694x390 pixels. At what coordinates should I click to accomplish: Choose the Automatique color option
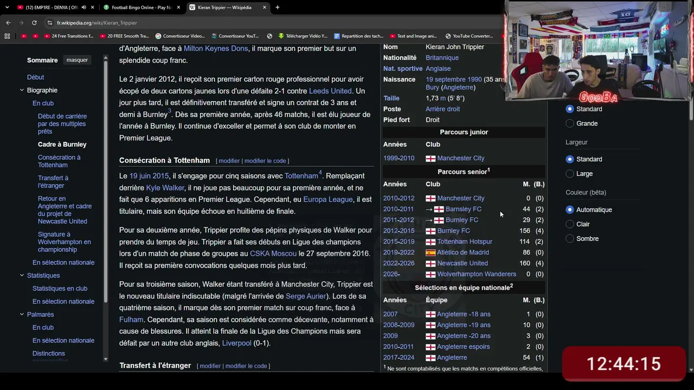569,210
